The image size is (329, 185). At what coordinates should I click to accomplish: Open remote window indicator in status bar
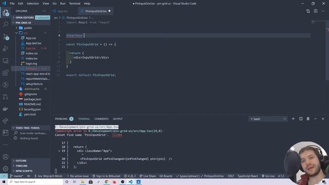pyautogui.click(x=4, y=176)
